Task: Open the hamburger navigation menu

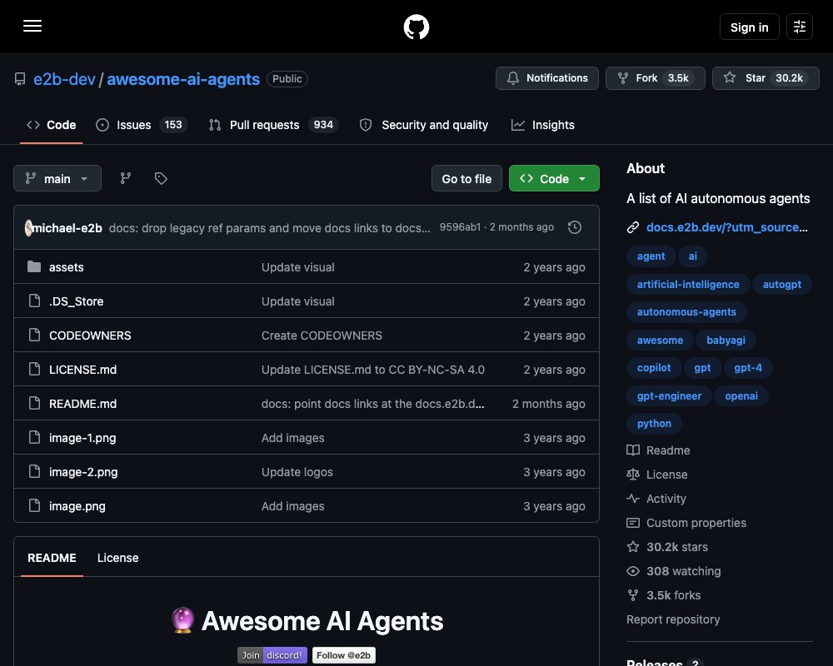Action: point(32,26)
